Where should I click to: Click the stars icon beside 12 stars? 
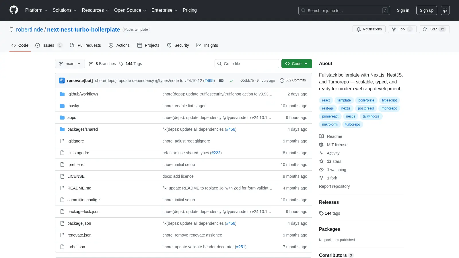click(x=321, y=161)
